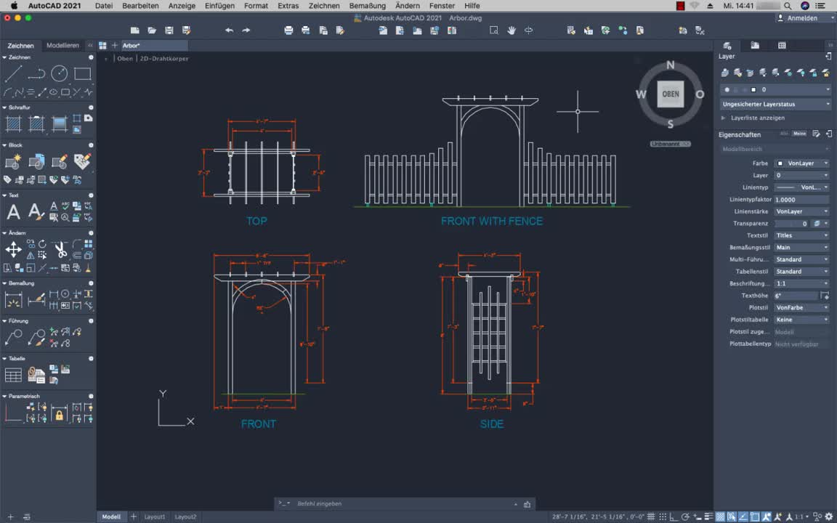
Task: Open the Layer properties icon in the Layer panel
Action: [x=725, y=73]
